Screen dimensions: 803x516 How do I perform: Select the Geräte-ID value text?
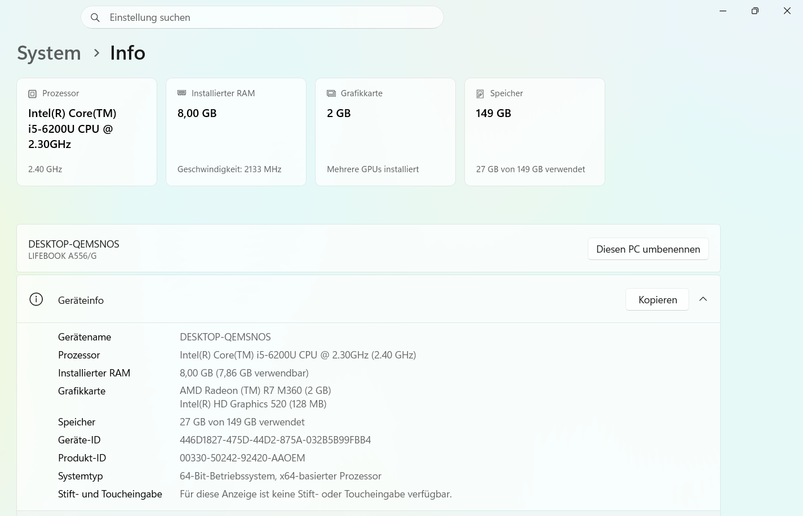point(276,440)
